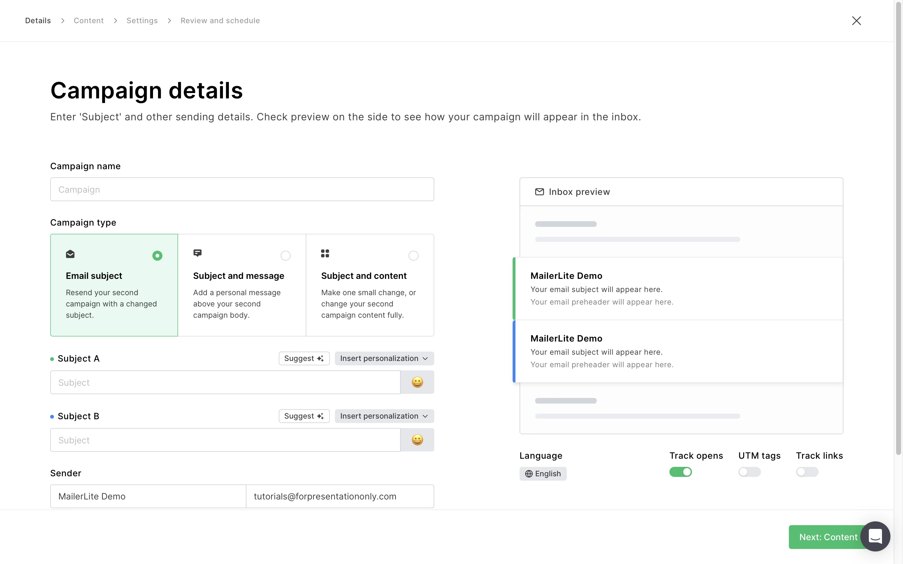Click into the Campaign name field
This screenshot has height=564, width=903.
[x=242, y=190]
